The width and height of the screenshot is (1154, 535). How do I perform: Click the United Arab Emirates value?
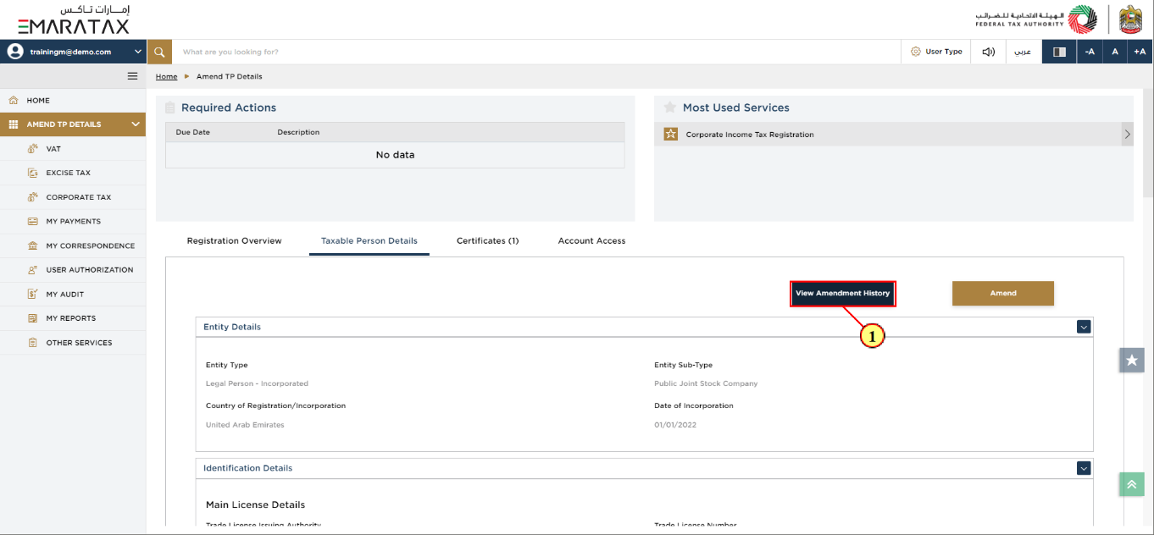coord(245,425)
